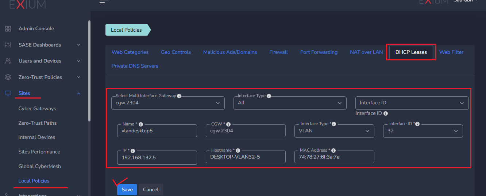The image size is (486, 196).
Task: Expand the SASE Dashboards sidebar section
Action: 78,45
